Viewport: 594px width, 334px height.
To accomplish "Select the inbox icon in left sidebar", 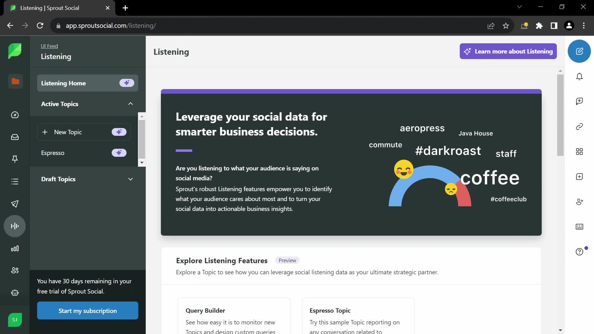I will [15, 137].
